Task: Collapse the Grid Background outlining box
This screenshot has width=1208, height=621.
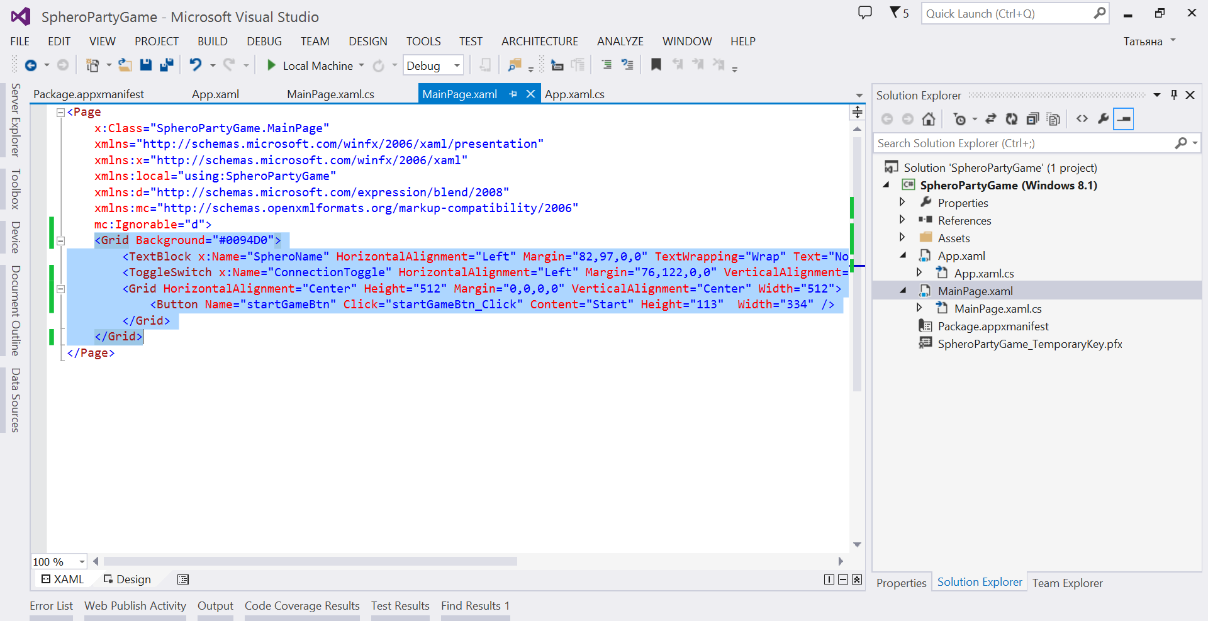Action: [60, 241]
